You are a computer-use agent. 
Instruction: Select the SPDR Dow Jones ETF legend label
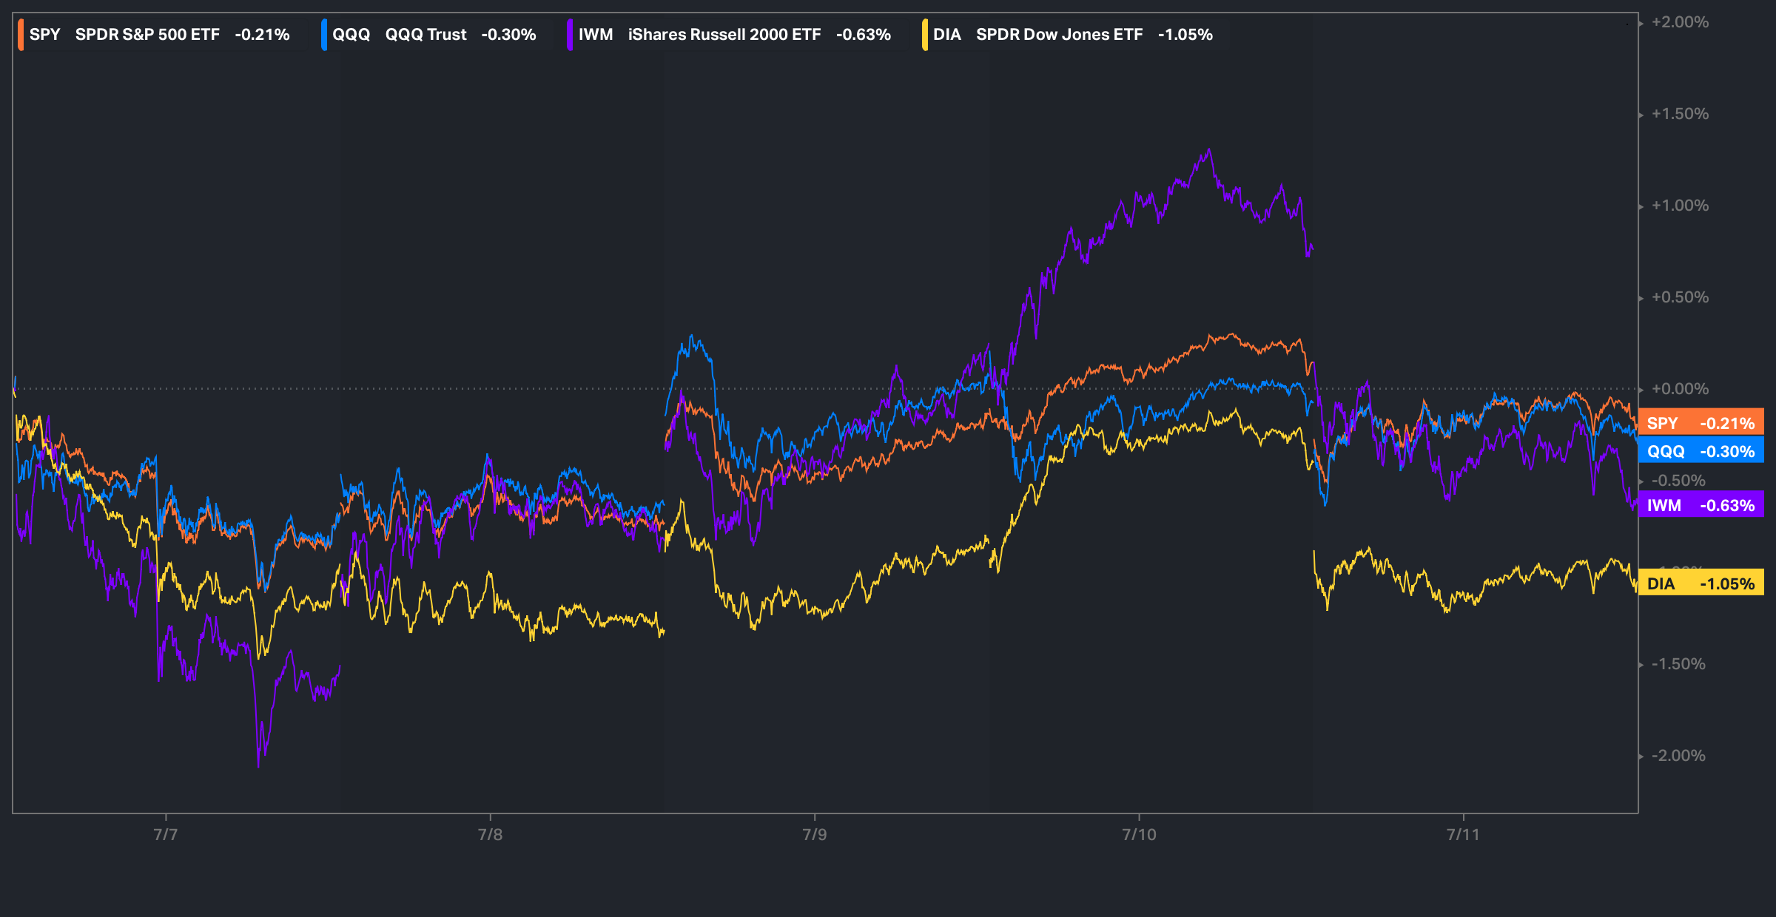pyautogui.click(x=1059, y=35)
